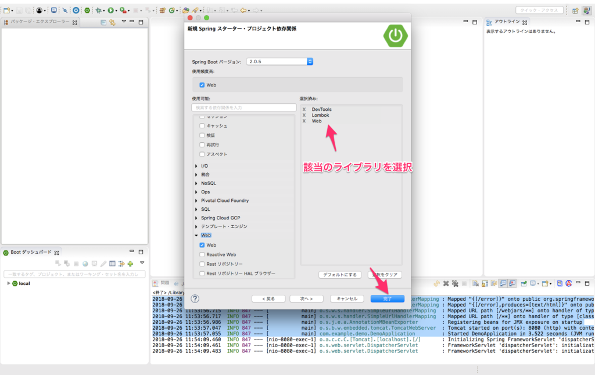Expand the I/O category
Screen dimensions: 595x375
click(x=196, y=166)
